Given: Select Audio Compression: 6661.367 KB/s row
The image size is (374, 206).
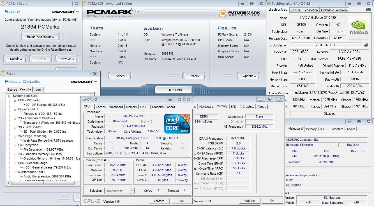Looking at the screenshot, I should click(x=47, y=176).
